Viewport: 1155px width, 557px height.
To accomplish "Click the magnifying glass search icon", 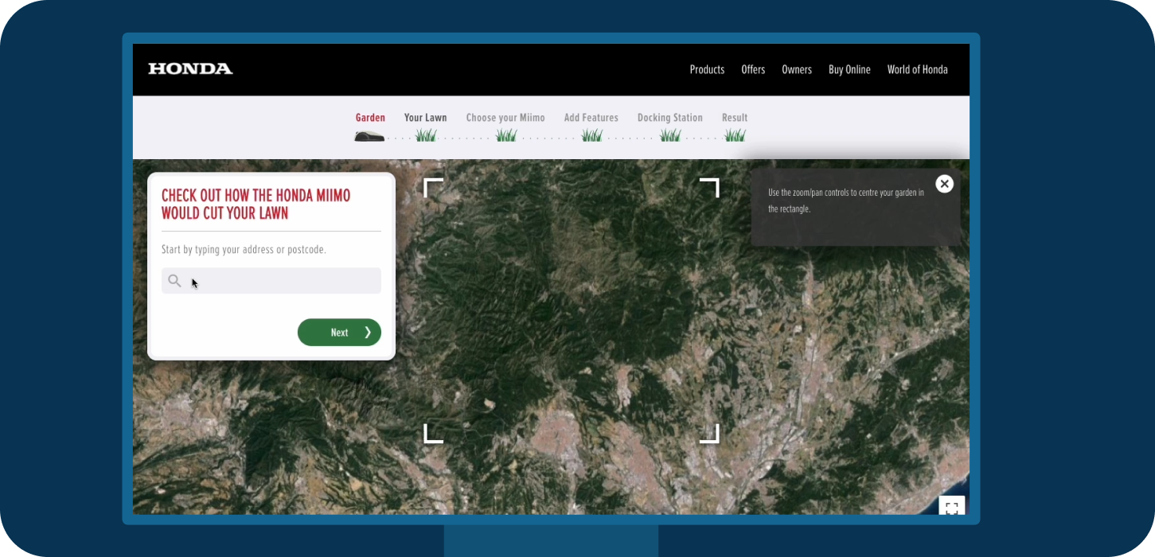I will point(174,281).
